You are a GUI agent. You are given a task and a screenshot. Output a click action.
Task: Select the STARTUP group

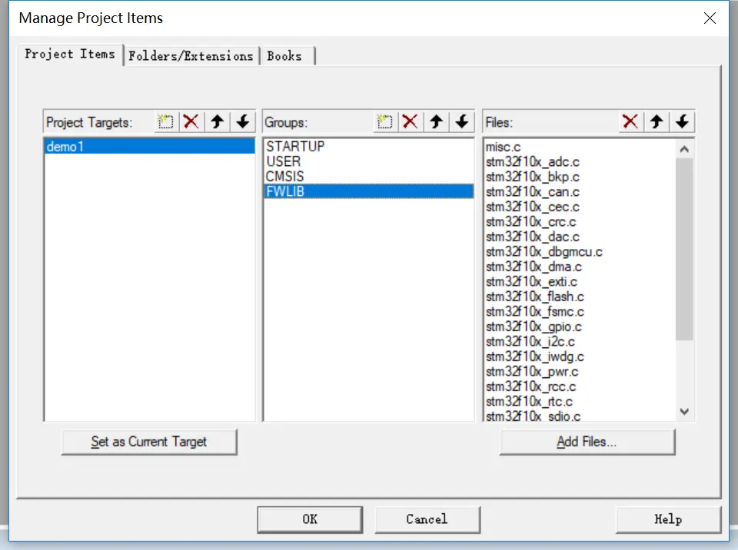point(368,146)
